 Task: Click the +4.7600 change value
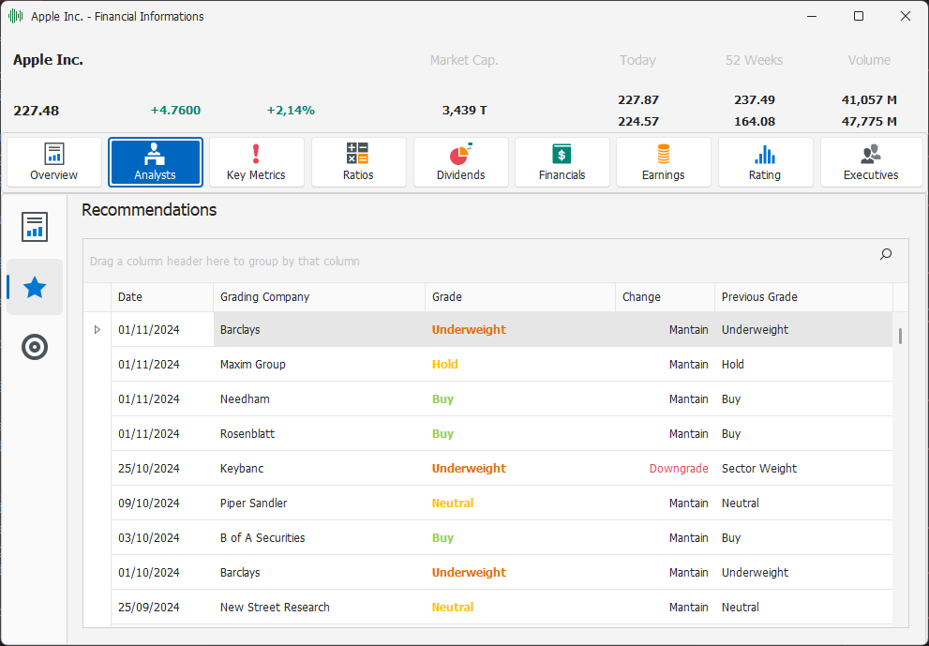click(x=175, y=111)
